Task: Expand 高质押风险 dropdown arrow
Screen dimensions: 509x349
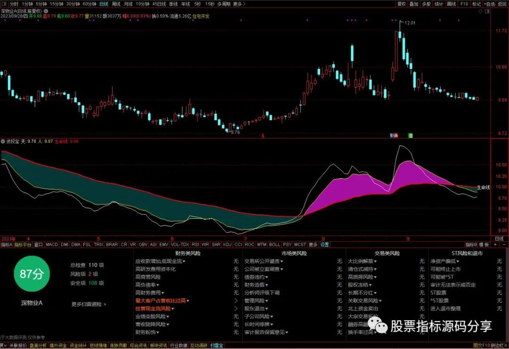Action: pyautogui.click(x=375, y=277)
